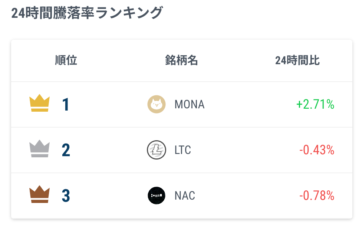Image resolution: width=362 pixels, height=233 pixels.
Task: Click the NAC black coin icon
Action: point(156,196)
